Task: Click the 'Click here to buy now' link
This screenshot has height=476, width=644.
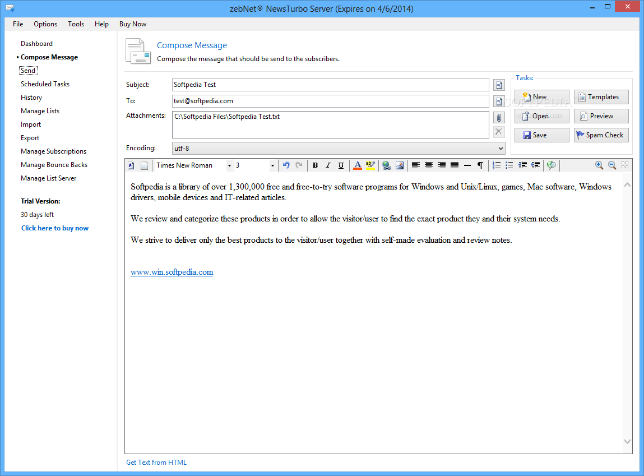Action: click(54, 228)
